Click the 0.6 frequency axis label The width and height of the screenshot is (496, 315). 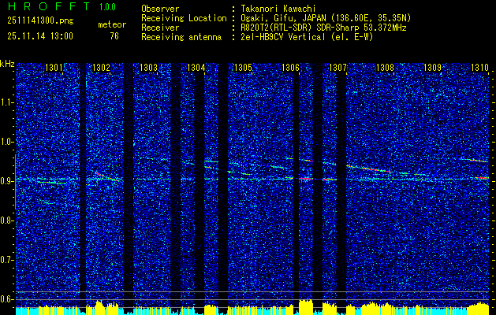7,299
